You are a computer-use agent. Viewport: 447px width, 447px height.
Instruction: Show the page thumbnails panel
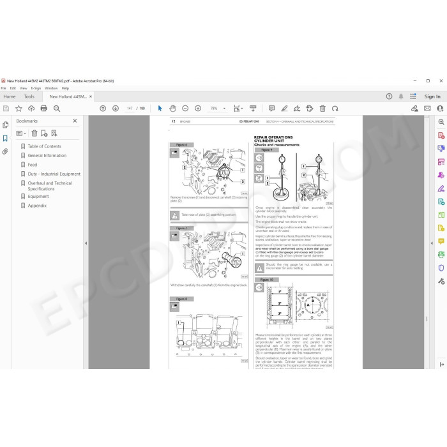[5, 125]
